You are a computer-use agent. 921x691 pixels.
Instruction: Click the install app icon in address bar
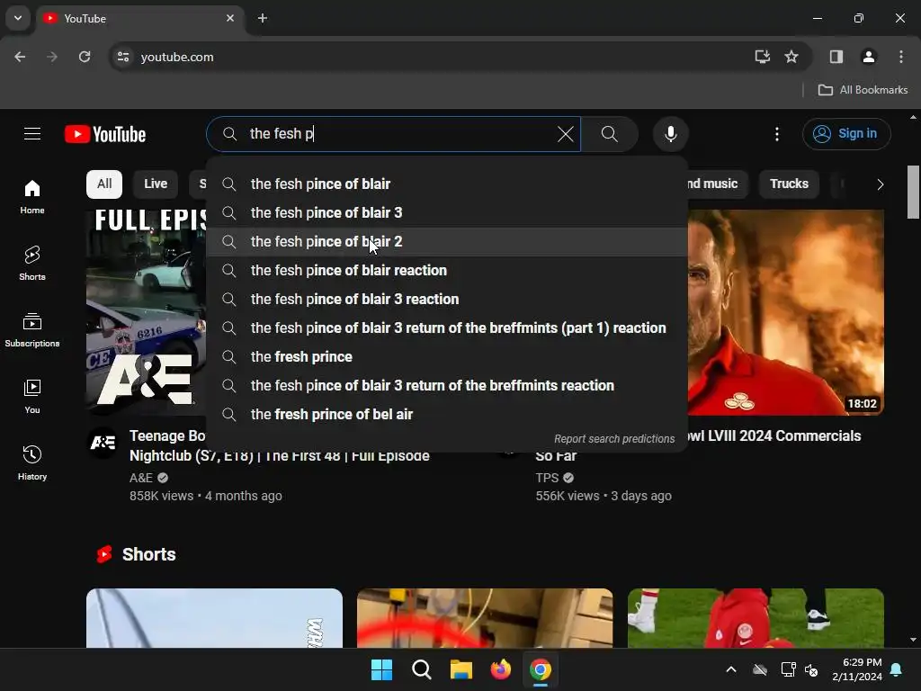[762, 57]
